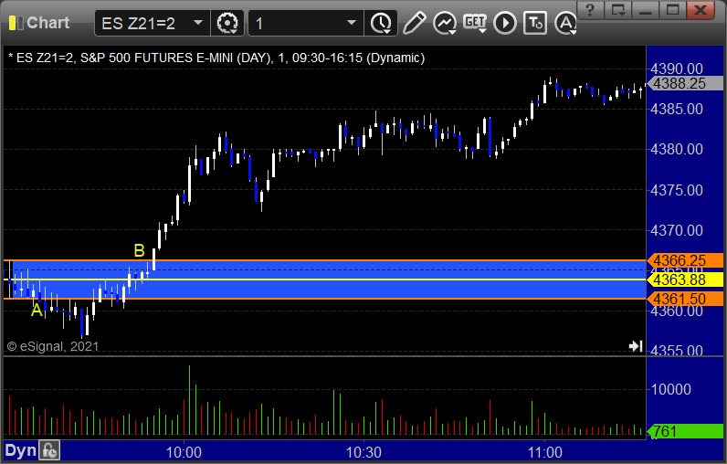Click the 4390.00 price axis label

[x=677, y=69]
